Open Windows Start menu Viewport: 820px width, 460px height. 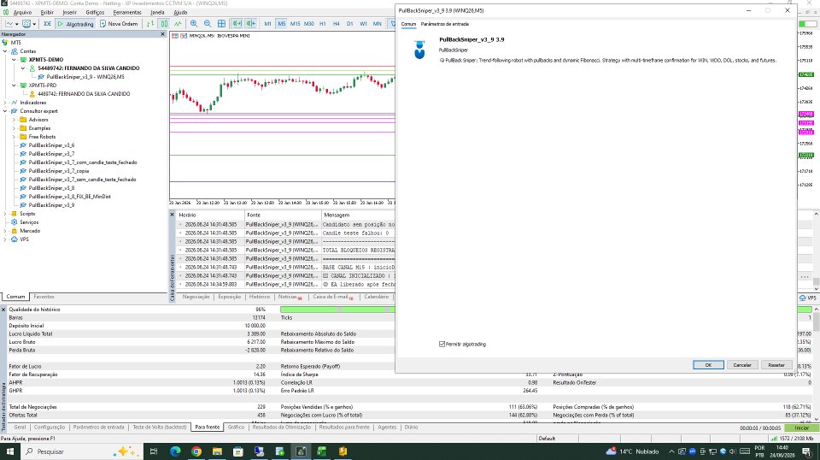tap(10, 451)
